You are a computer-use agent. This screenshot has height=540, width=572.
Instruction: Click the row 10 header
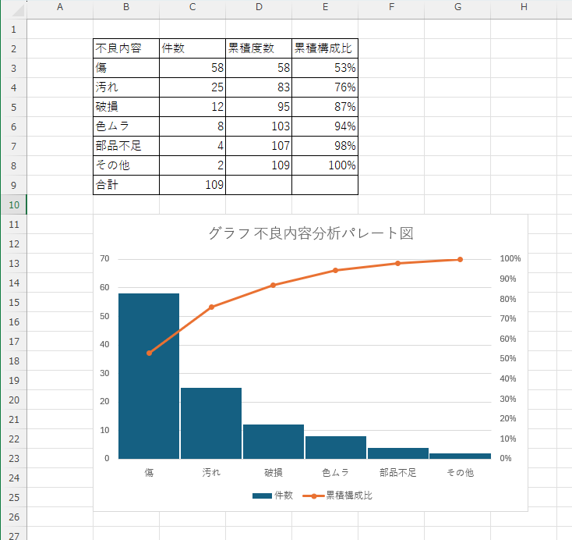tap(13, 204)
